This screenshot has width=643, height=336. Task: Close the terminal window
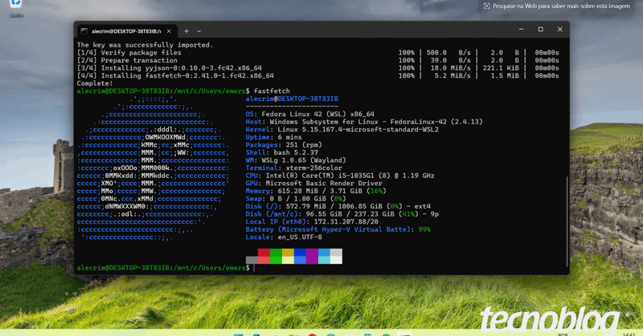pos(559,30)
